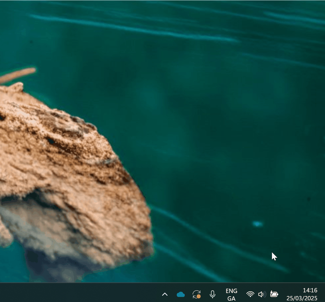Click the teal water desktop background

(216, 116)
